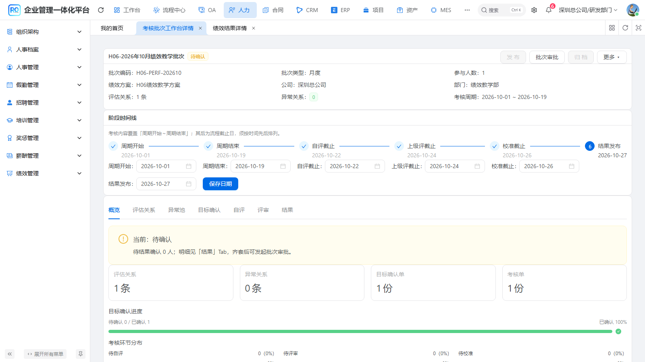Close the 考核批次工作台详情 tab
The height and width of the screenshot is (362, 645).
200,28
